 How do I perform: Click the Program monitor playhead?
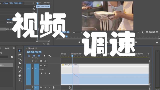click(67, 36)
